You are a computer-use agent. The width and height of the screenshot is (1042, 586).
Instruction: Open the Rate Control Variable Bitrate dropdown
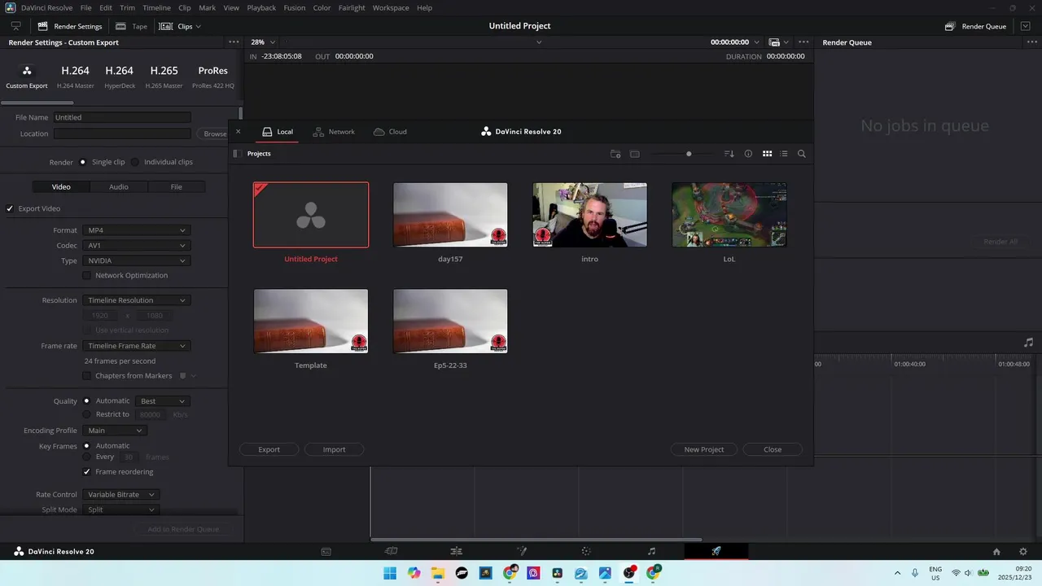120,495
